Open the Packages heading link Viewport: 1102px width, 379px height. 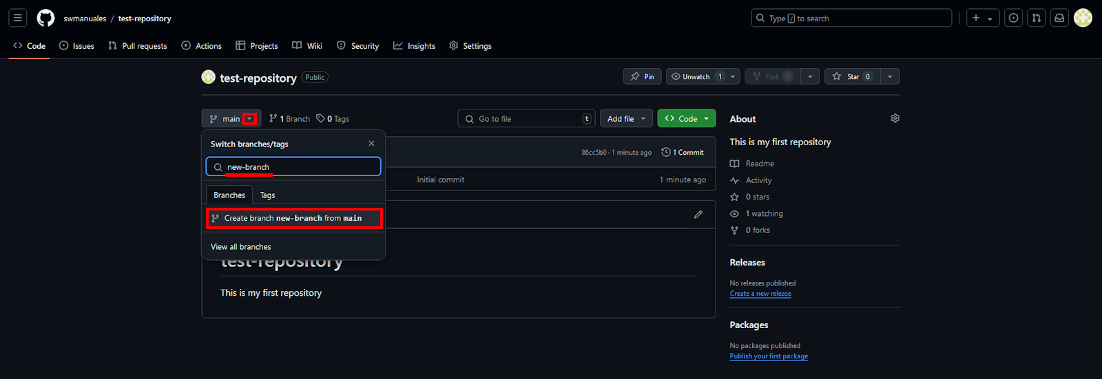(749, 325)
